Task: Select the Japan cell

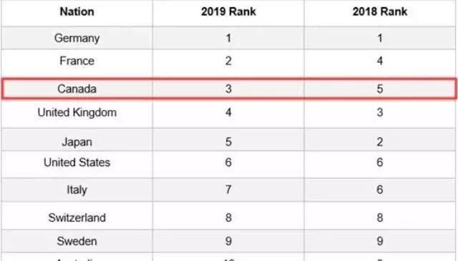Action: [x=77, y=142]
